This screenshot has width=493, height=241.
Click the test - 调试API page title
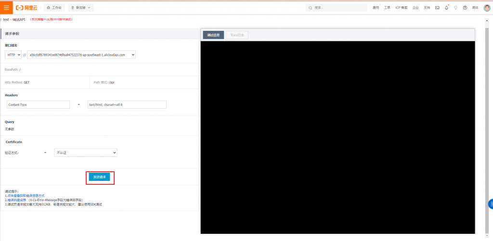(14, 19)
